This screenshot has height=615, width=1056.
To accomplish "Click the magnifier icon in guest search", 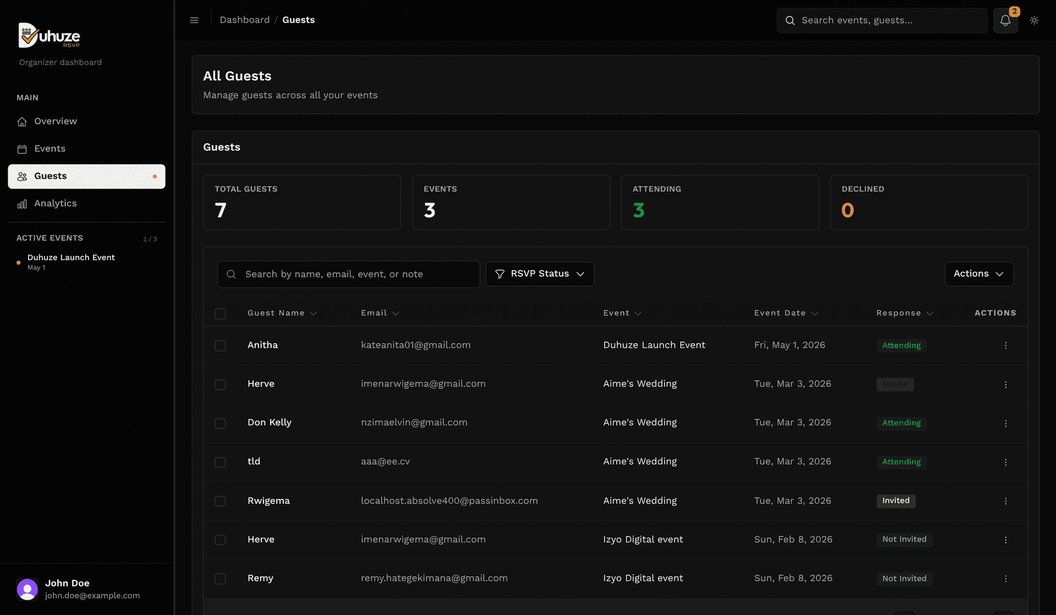I will pos(231,274).
